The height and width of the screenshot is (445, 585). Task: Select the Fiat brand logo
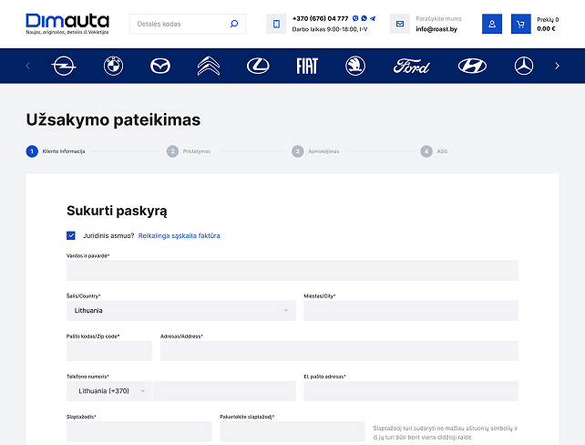tap(307, 66)
